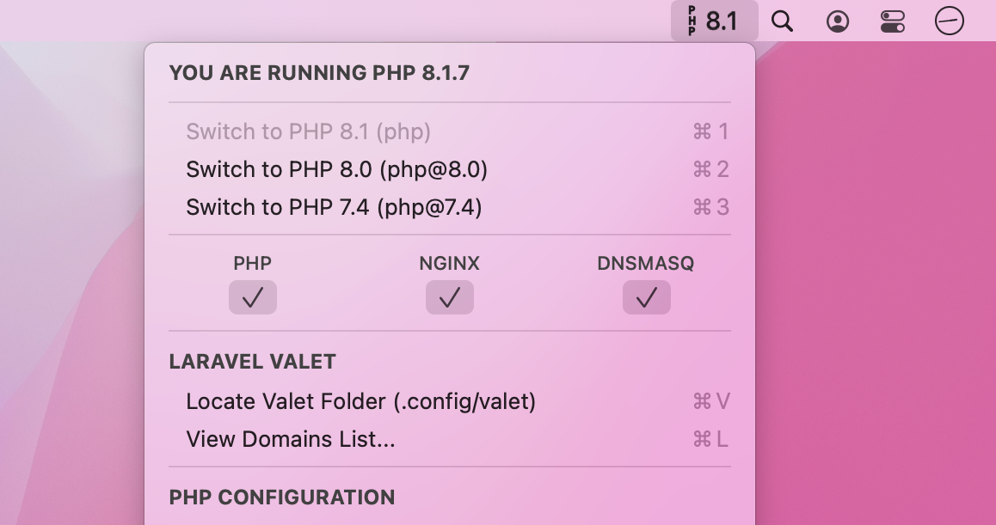
Task: Switch to PHP 8.0 (php@8.0)
Action: tap(336, 169)
